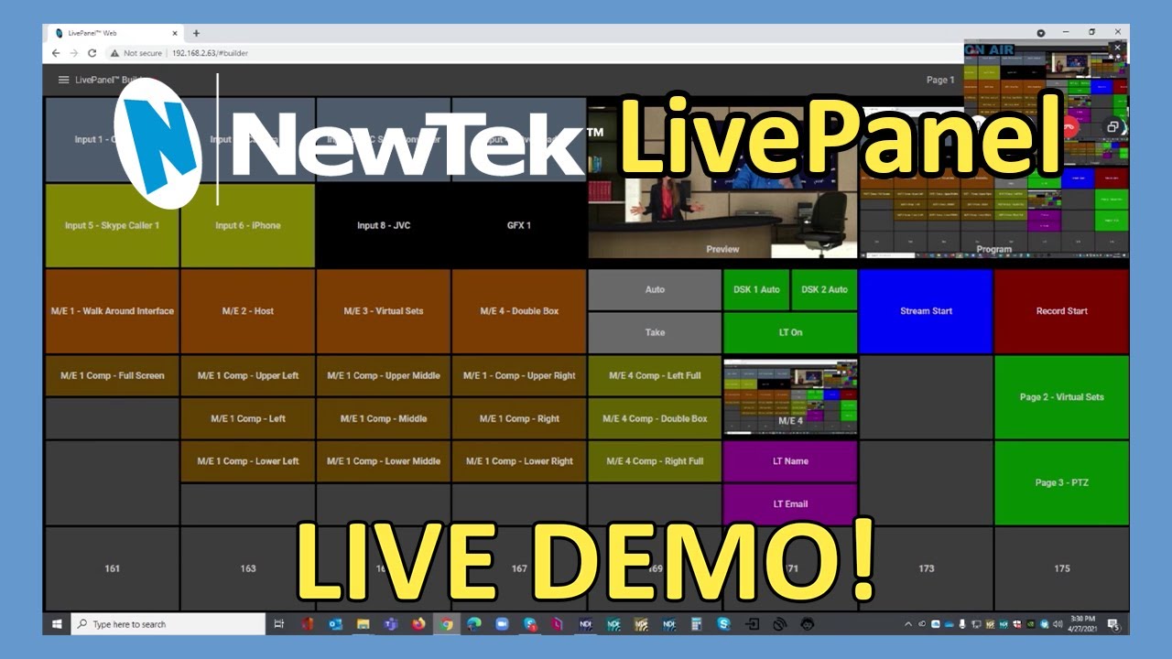Select M/E 1 Comp - Right
1172x659 pixels.
pos(519,418)
